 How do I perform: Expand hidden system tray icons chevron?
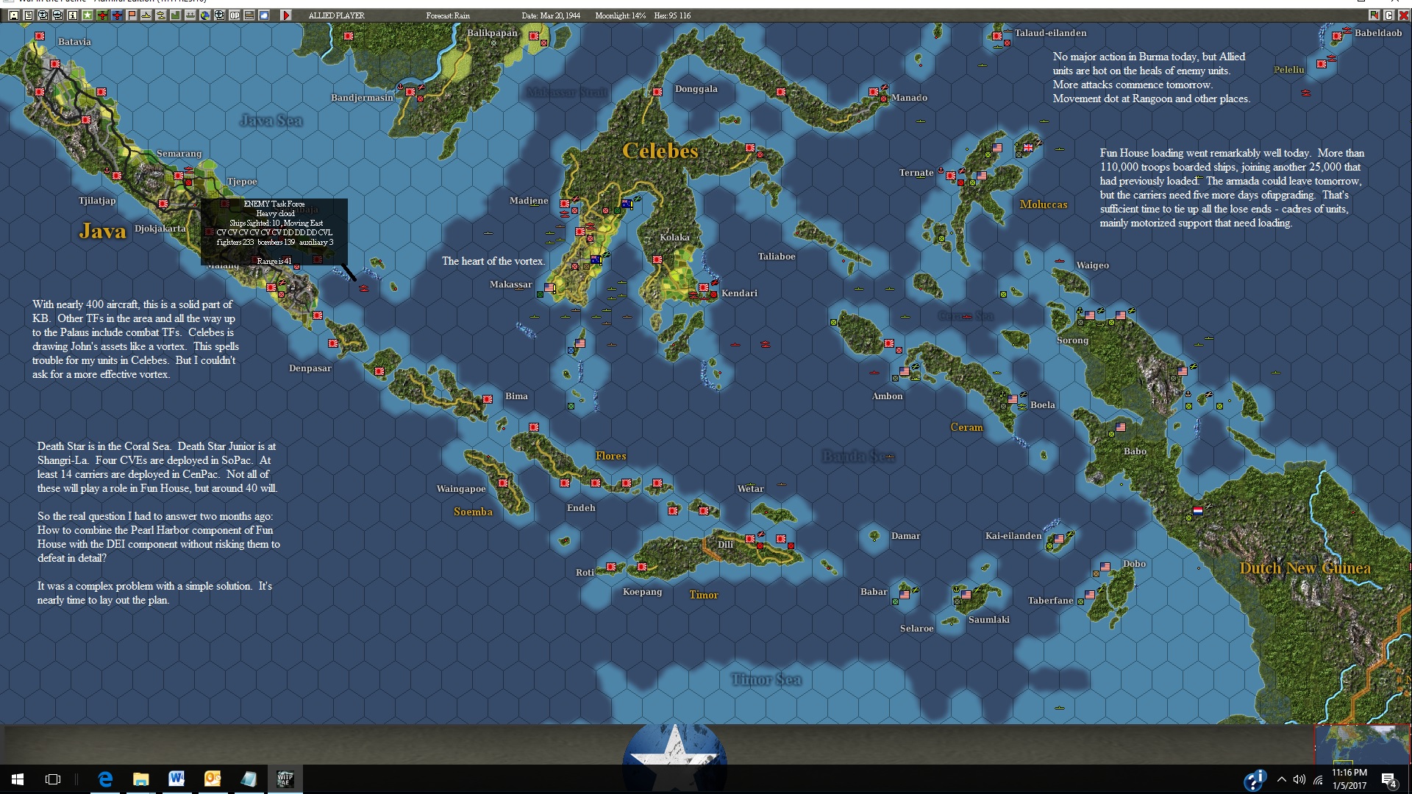[1282, 779]
